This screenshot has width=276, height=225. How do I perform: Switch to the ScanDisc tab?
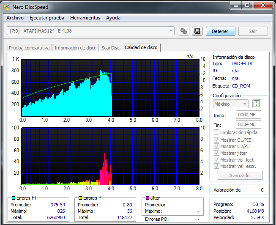(x=110, y=48)
